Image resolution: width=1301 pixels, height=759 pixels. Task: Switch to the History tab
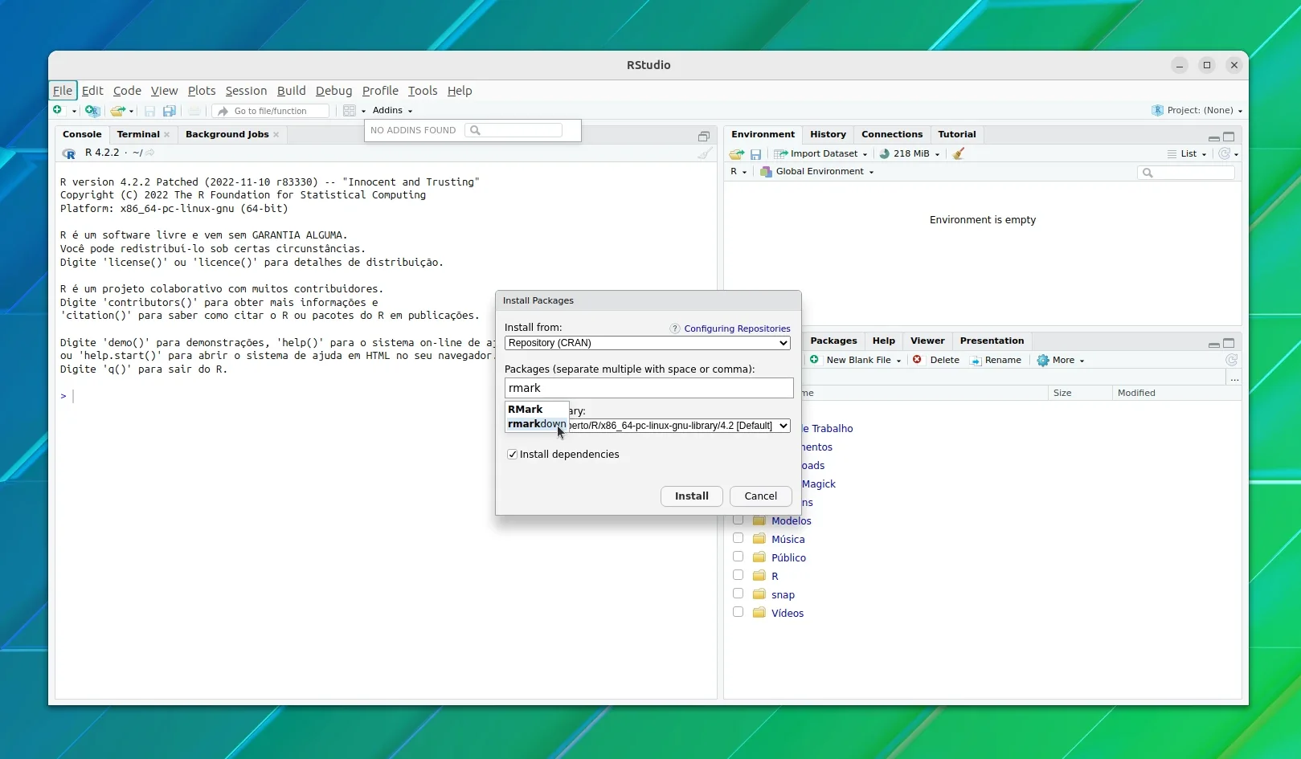tap(828, 135)
